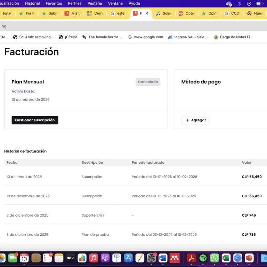Switch to the For R tab
This screenshot has width=267, height=267.
coord(27,13)
